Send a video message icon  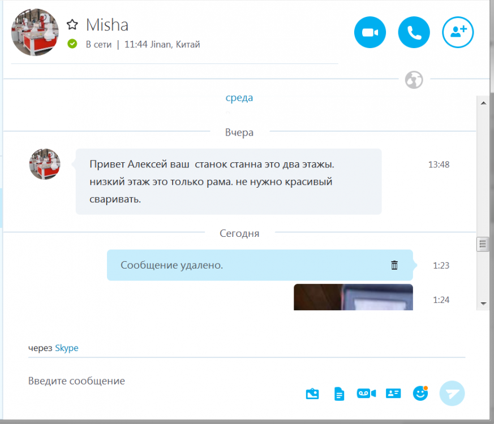pyautogui.click(x=366, y=393)
